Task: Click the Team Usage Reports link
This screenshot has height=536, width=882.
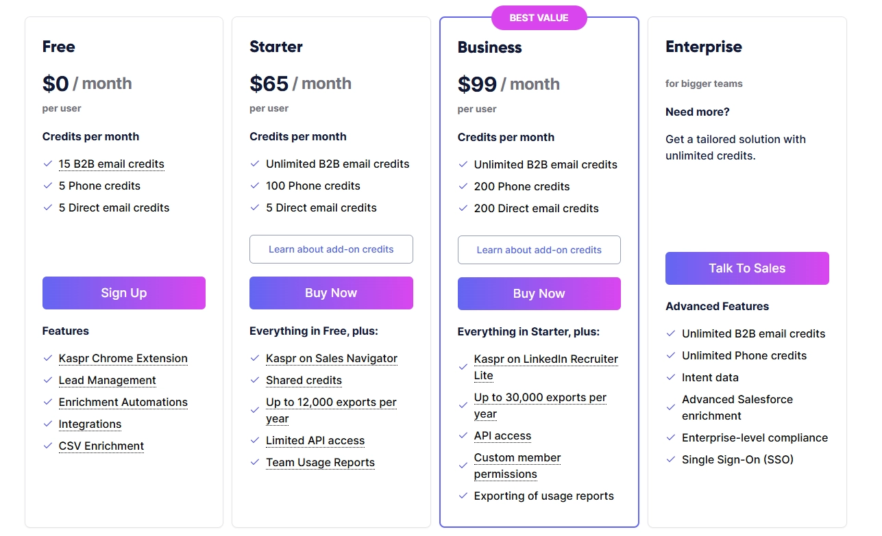Action: point(320,463)
